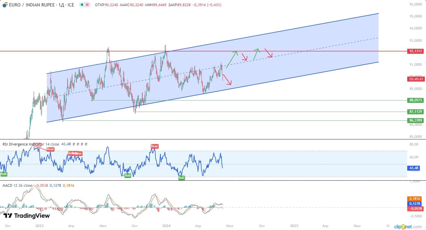Click the red 92,1312 price level label
Image resolution: width=426 pixels, height=230 pixels.
pyautogui.click(x=415, y=51)
